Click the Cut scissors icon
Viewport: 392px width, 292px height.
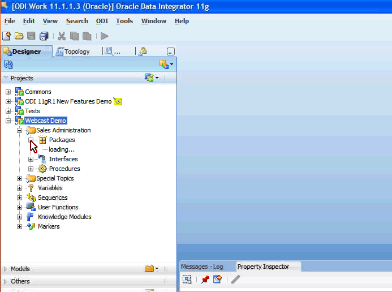pyautogui.click(x=62, y=36)
